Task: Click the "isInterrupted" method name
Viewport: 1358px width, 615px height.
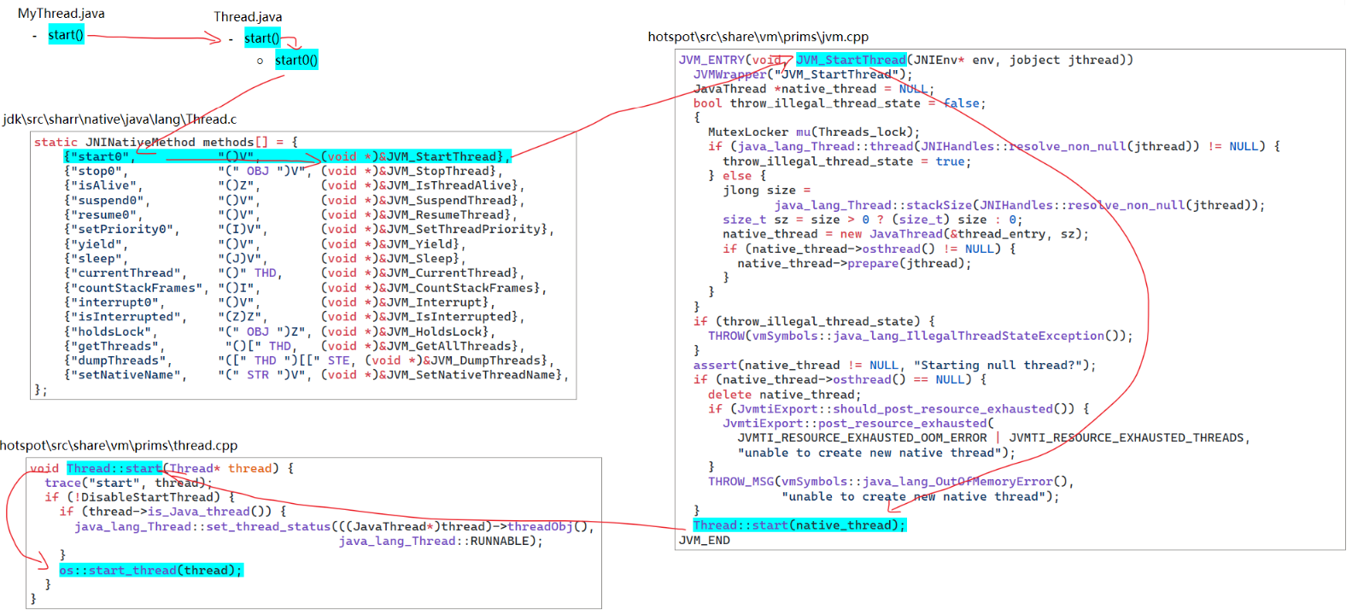Action: (x=125, y=316)
